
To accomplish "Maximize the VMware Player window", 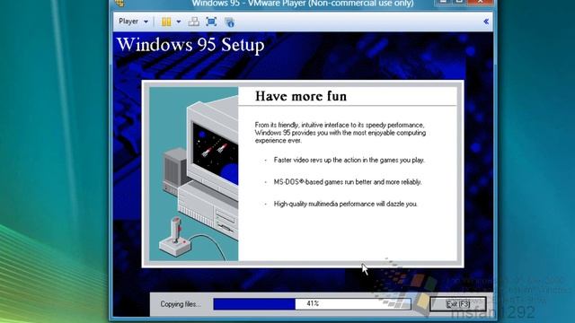I will tap(459, 2).
